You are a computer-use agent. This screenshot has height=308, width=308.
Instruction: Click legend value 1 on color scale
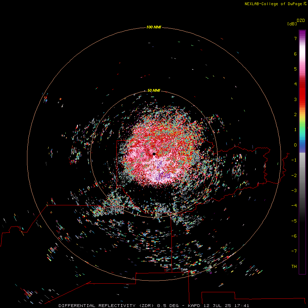[x=295, y=130]
